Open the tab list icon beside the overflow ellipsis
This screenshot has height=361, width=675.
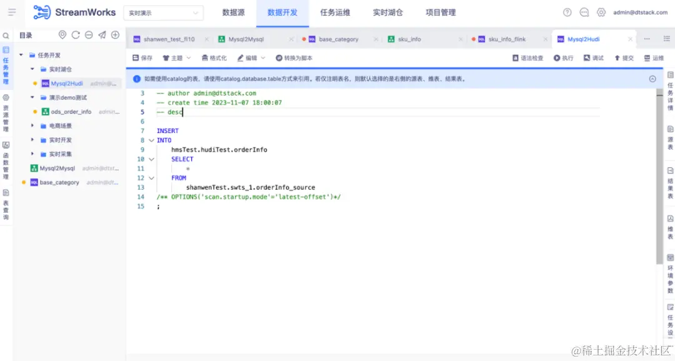667,39
